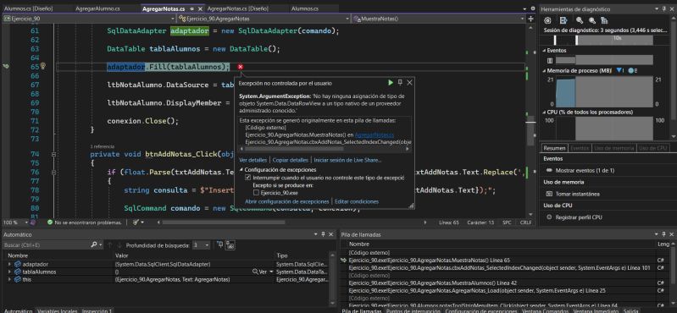Screen dimensions: 677x313
Task: Click the Tomar instantánea camera icon
Action: pos(549,194)
